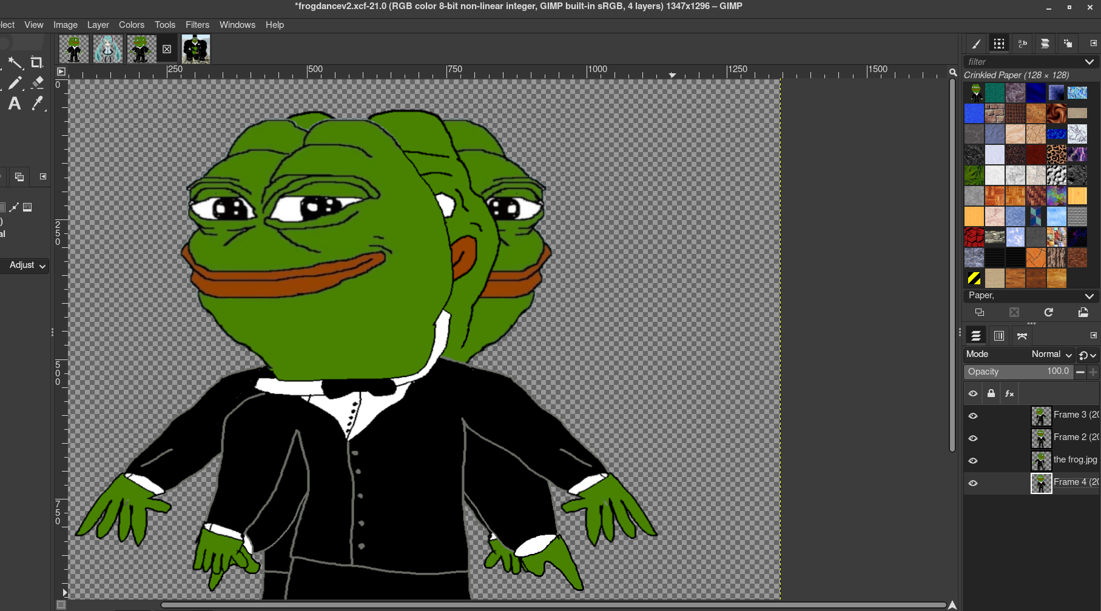Select the Fuzzy Select magic wand tool
This screenshot has width=1101, height=611.
click(15, 62)
